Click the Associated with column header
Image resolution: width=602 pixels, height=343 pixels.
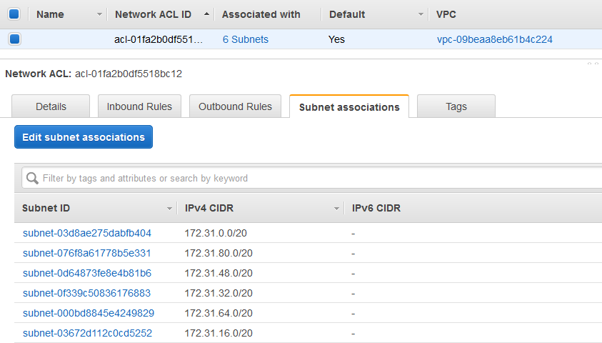[261, 14]
